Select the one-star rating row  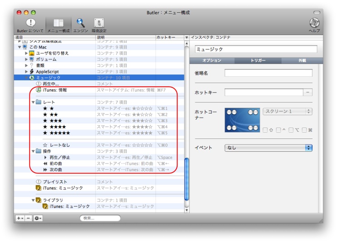[99, 109]
